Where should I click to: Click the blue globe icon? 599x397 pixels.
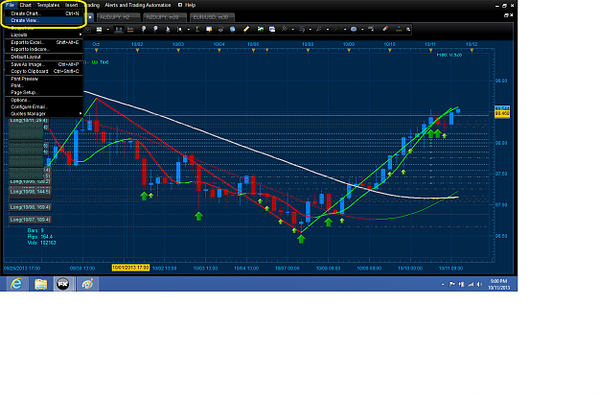click(x=232, y=30)
